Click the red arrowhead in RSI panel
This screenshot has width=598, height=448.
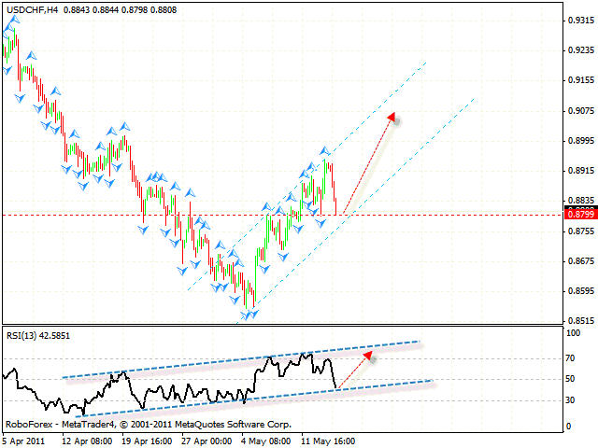point(369,355)
